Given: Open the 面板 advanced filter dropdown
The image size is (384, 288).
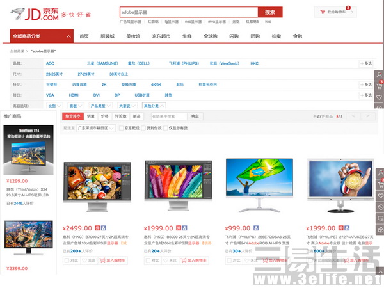Looking at the screenshot, I should coord(76,106).
